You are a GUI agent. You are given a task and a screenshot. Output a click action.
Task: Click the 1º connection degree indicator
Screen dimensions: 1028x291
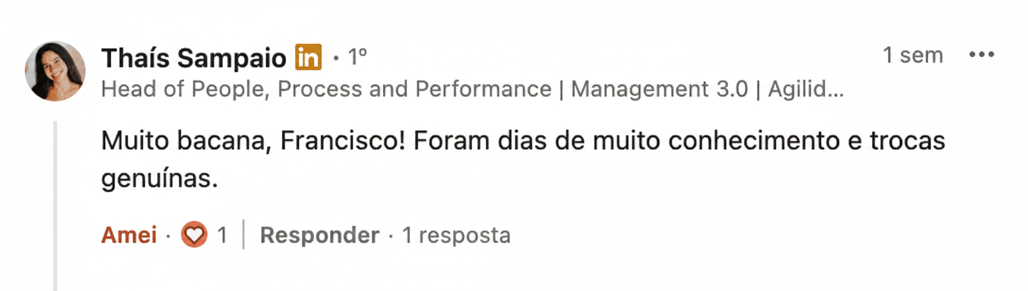coord(357,57)
